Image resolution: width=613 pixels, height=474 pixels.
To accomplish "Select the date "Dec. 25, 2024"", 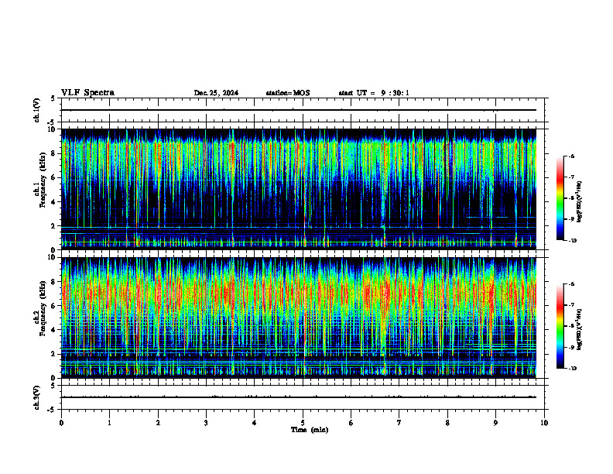I will coord(216,93).
